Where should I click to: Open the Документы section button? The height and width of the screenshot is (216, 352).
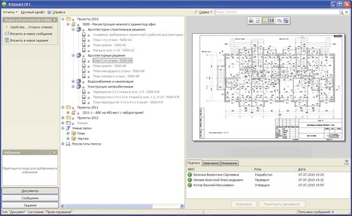(x=30, y=191)
